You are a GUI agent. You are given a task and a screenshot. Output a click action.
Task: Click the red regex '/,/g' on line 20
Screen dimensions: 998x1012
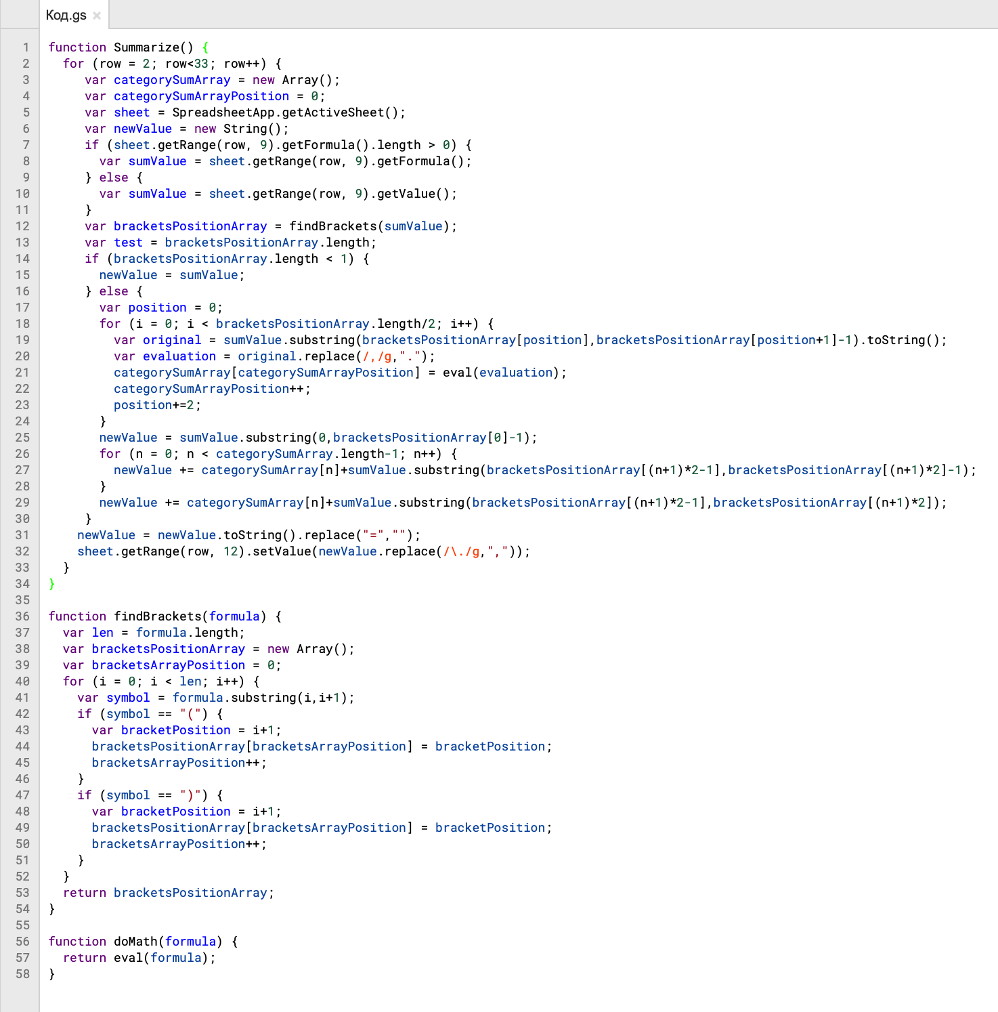[376, 356]
